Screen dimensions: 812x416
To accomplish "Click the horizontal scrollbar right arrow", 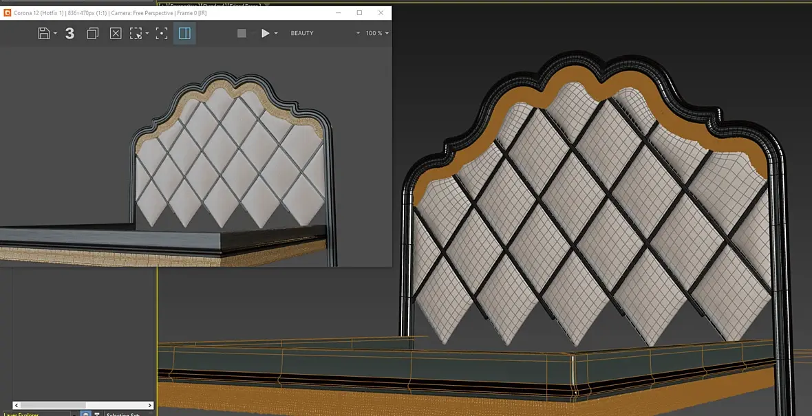I will point(149,406).
